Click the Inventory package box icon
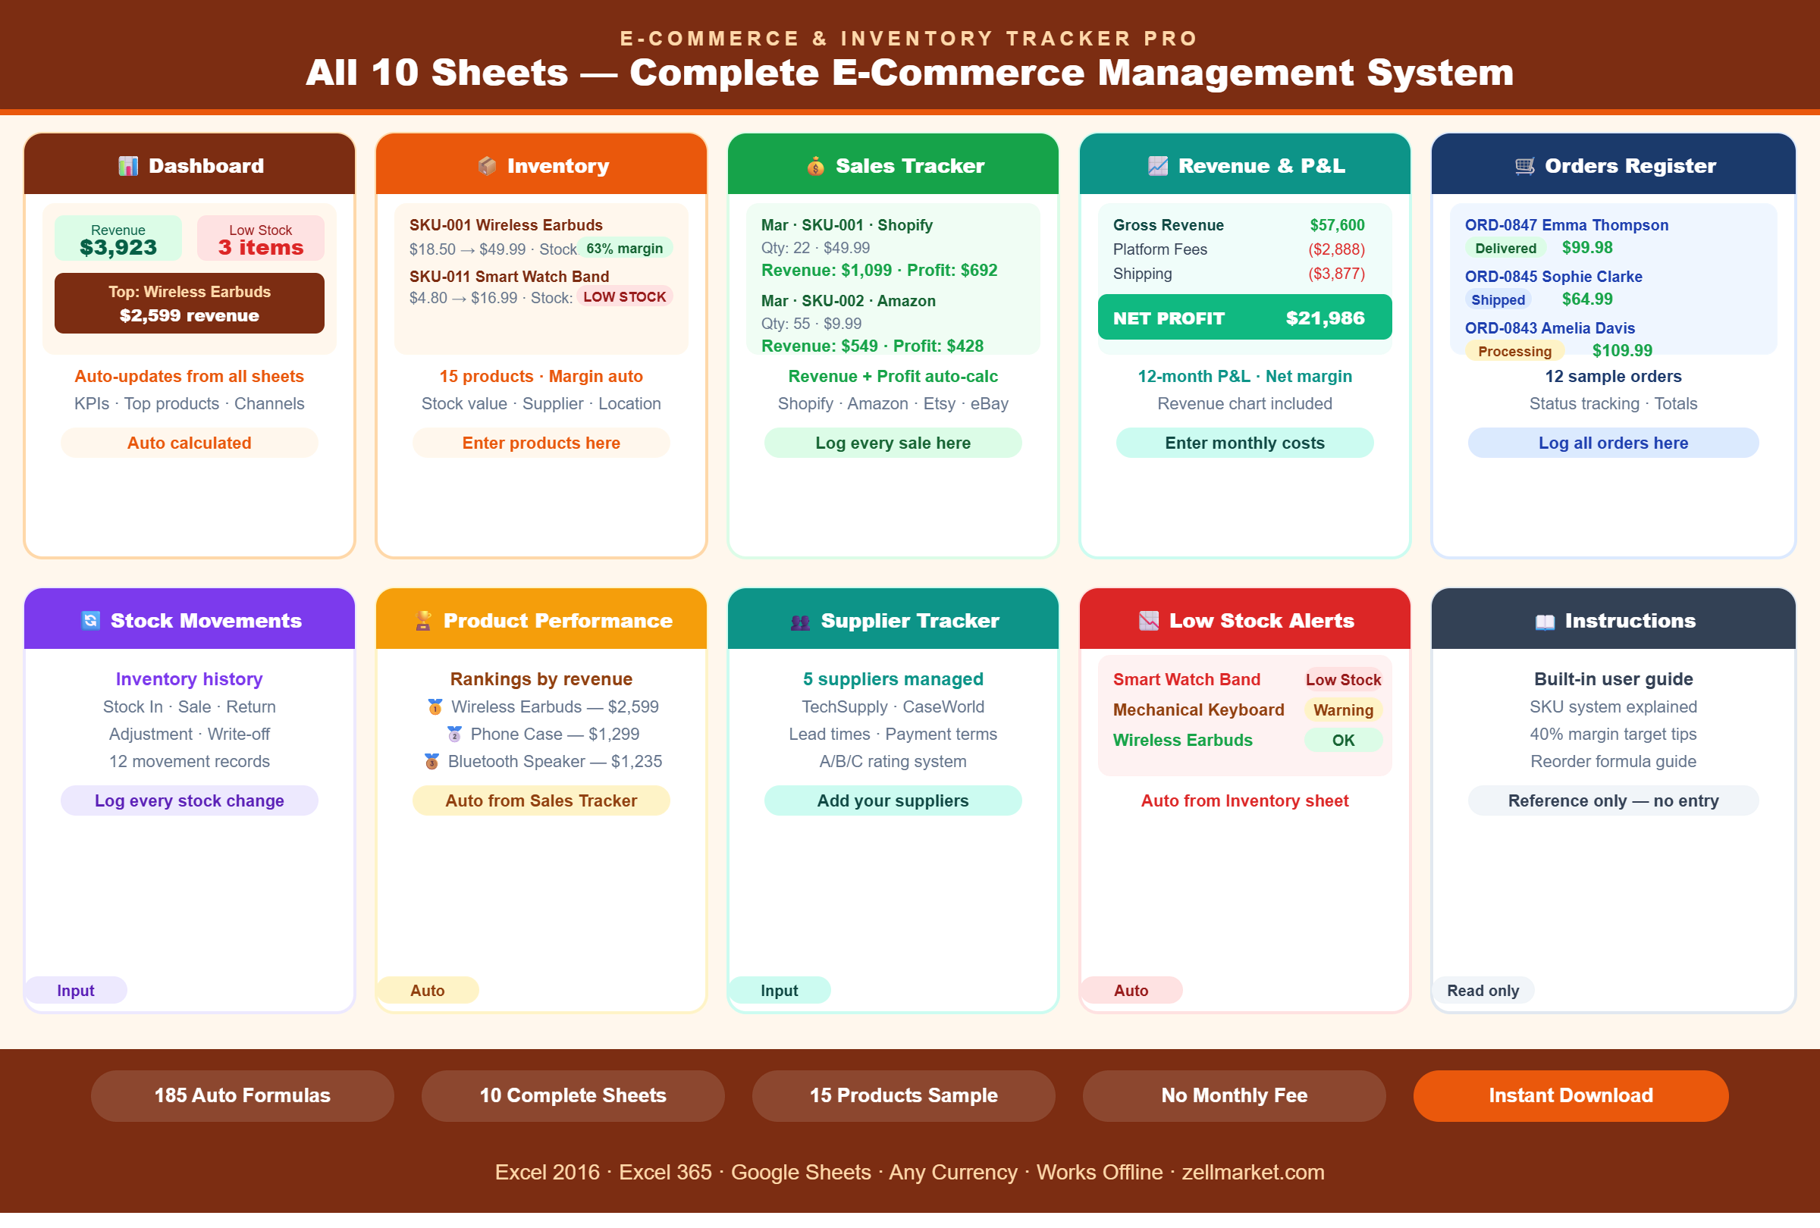The height and width of the screenshot is (1228, 1820). [487, 166]
